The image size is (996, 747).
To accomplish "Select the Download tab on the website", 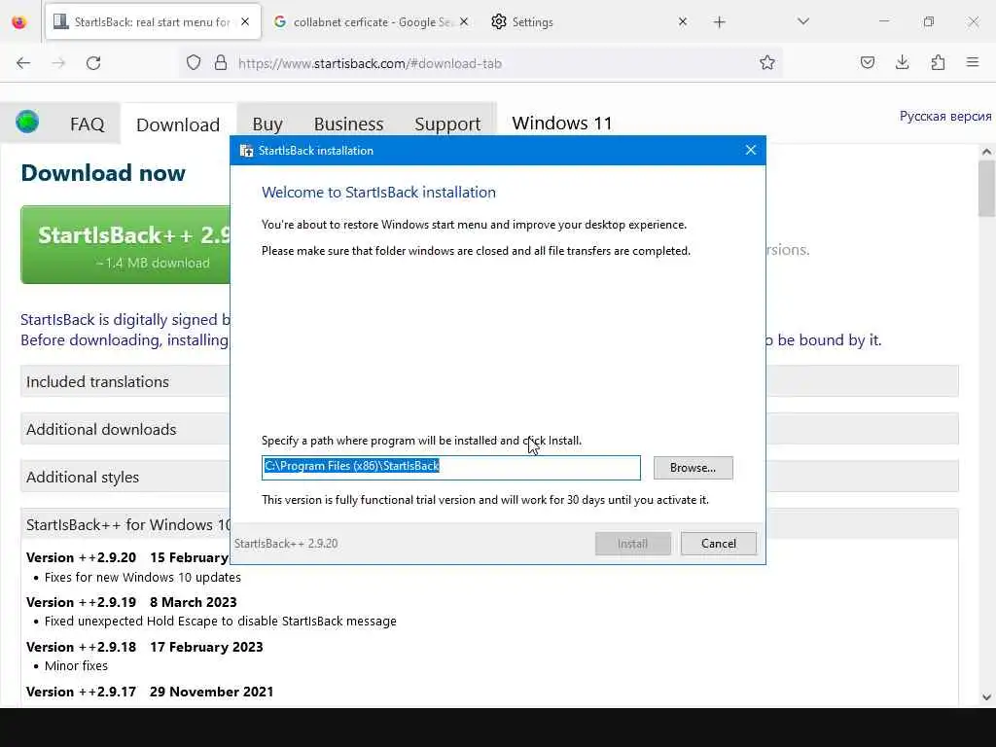I will click(x=178, y=124).
